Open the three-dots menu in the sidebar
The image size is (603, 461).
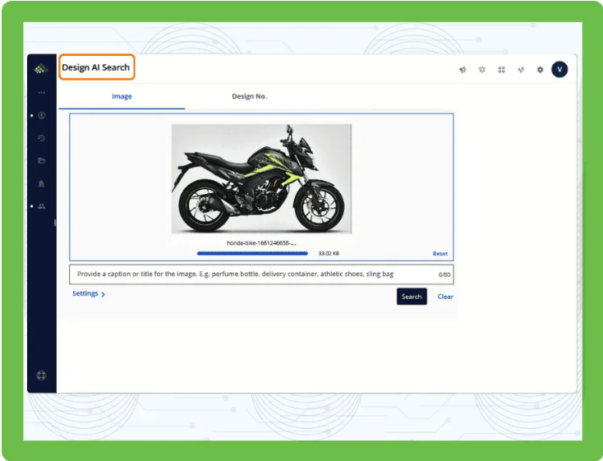pyautogui.click(x=42, y=93)
